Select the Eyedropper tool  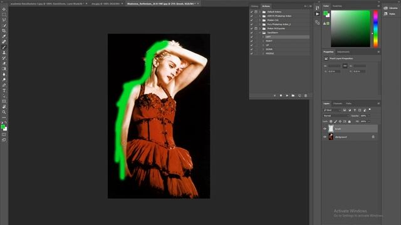click(x=4, y=36)
